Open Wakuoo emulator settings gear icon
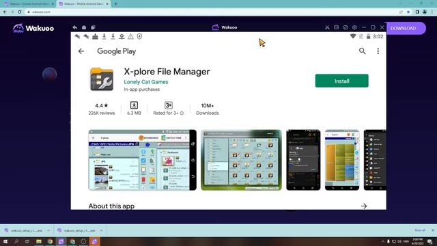Image resolution: width=437 pixels, height=246 pixels. (x=354, y=27)
